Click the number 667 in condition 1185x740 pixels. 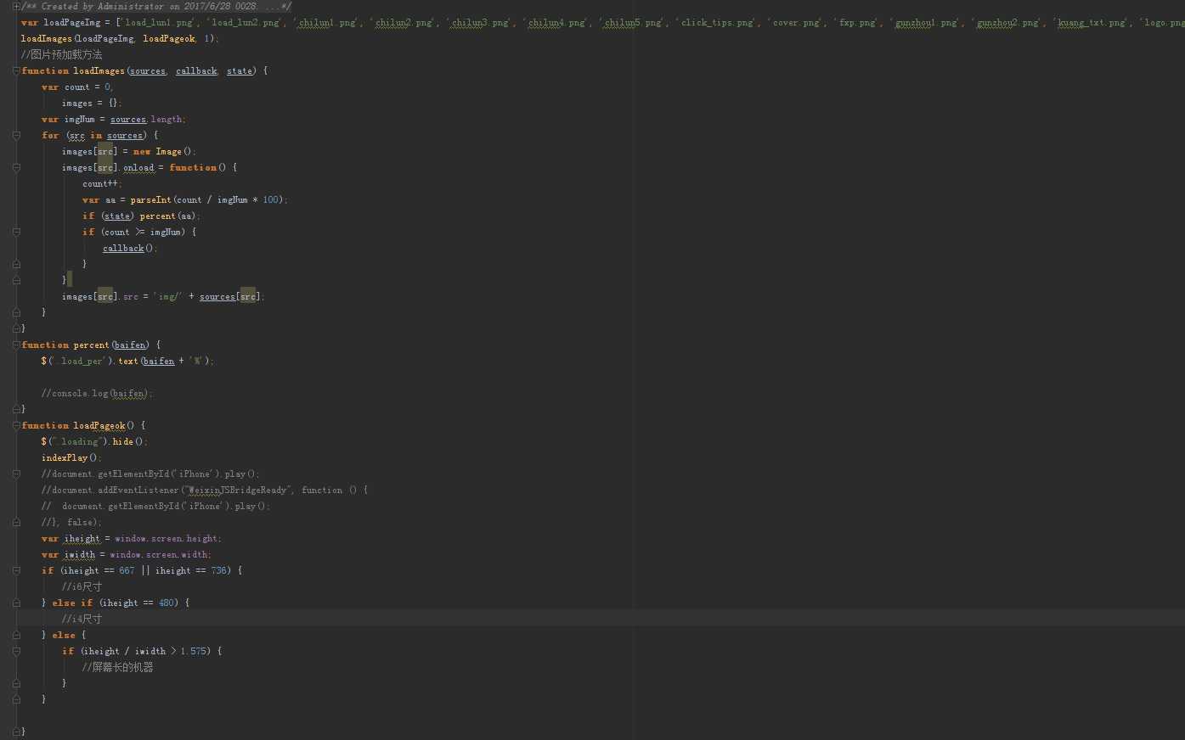point(127,570)
